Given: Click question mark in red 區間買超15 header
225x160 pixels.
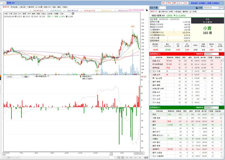Looking at the screenshot, I should pyautogui.click(x=195, y=54).
